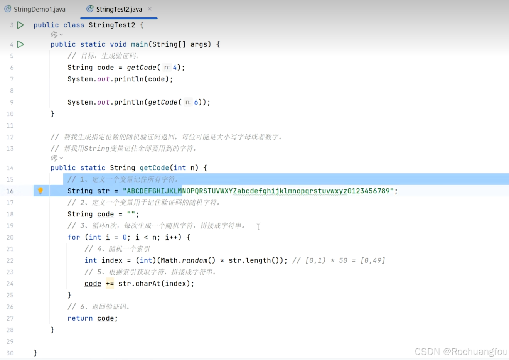Click line number 22 in gutter

coord(10,260)
